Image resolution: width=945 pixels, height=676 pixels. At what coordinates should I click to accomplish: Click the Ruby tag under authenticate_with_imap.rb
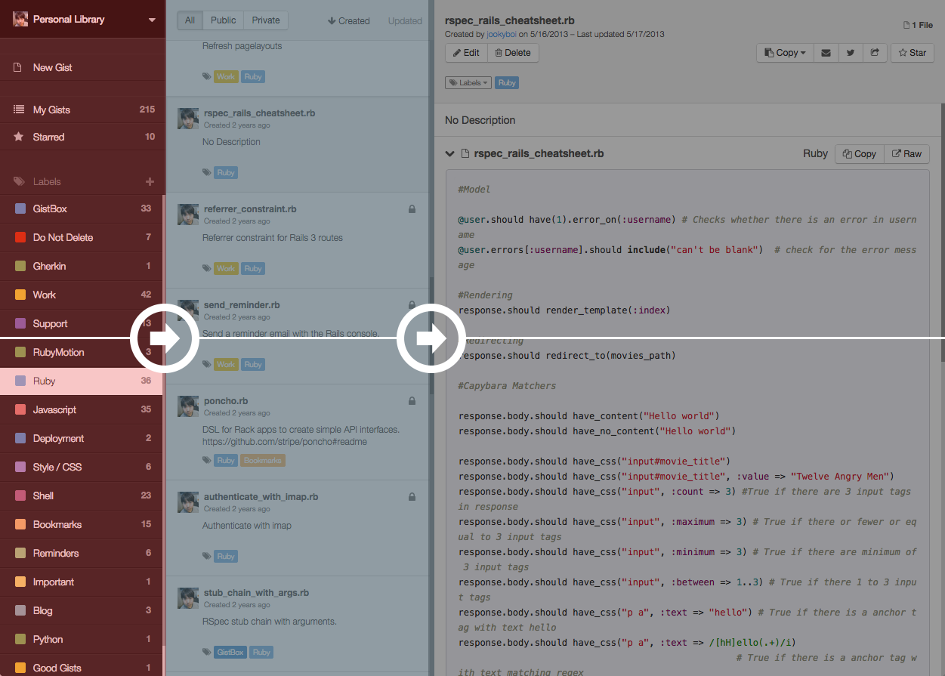[x=226, y=556]
